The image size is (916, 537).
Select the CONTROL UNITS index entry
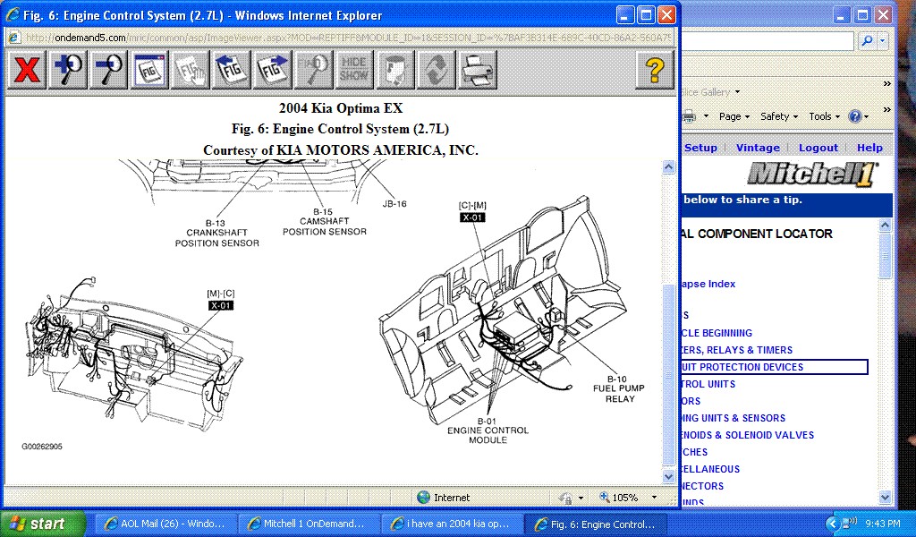pyautogui.click(x=708, y=384)
